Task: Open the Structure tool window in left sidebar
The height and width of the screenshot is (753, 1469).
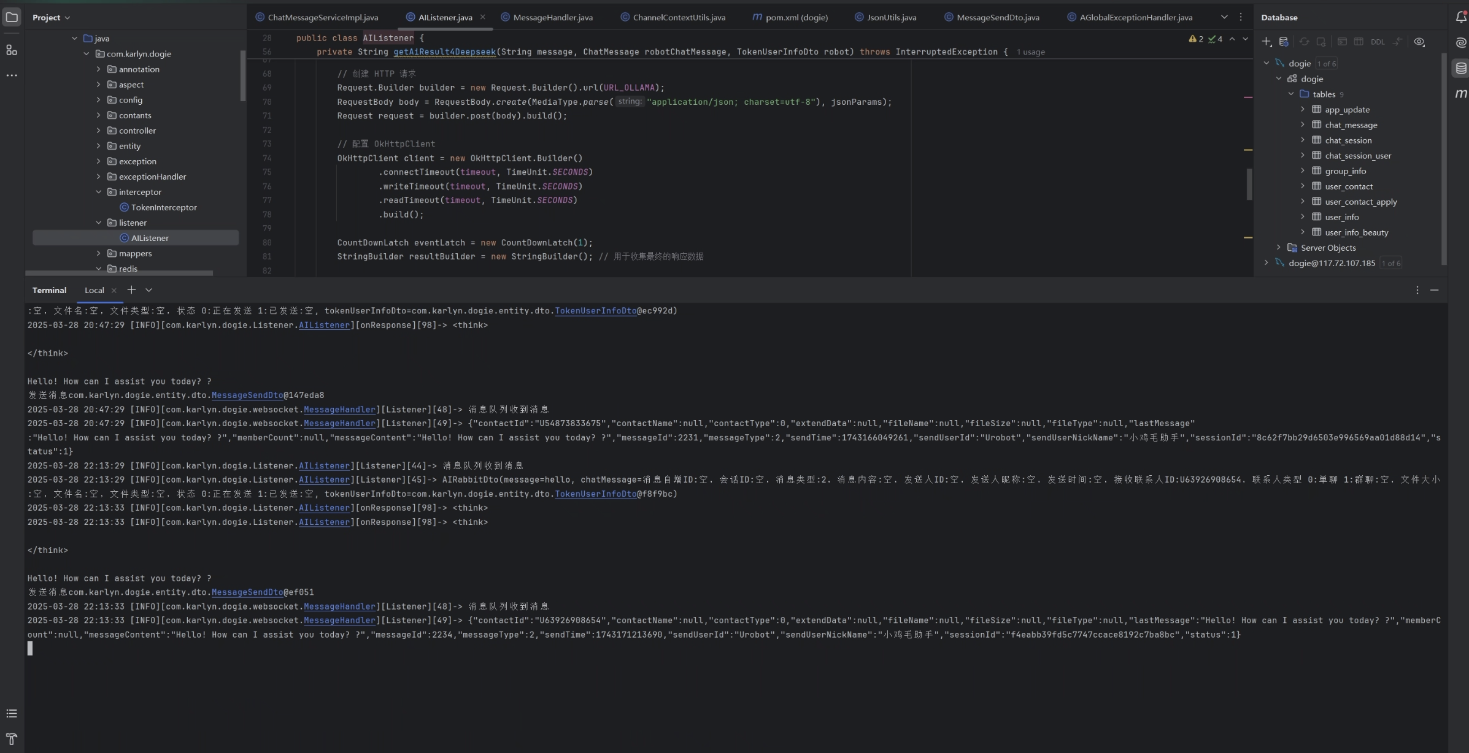Action: pos(12,50)
